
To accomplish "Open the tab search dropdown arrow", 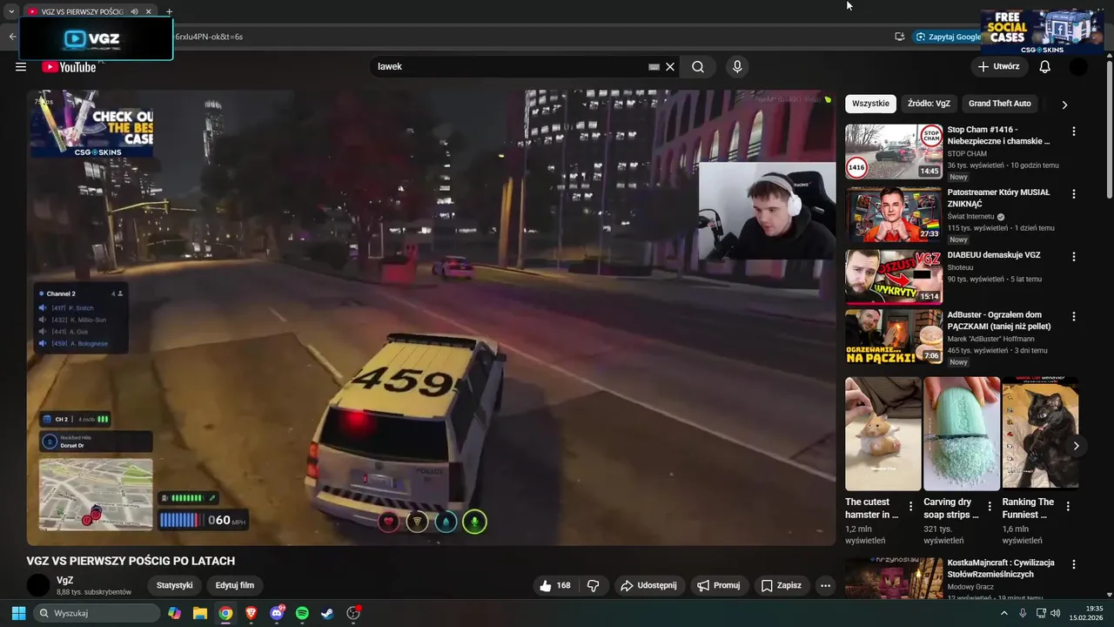I will 10,11.
